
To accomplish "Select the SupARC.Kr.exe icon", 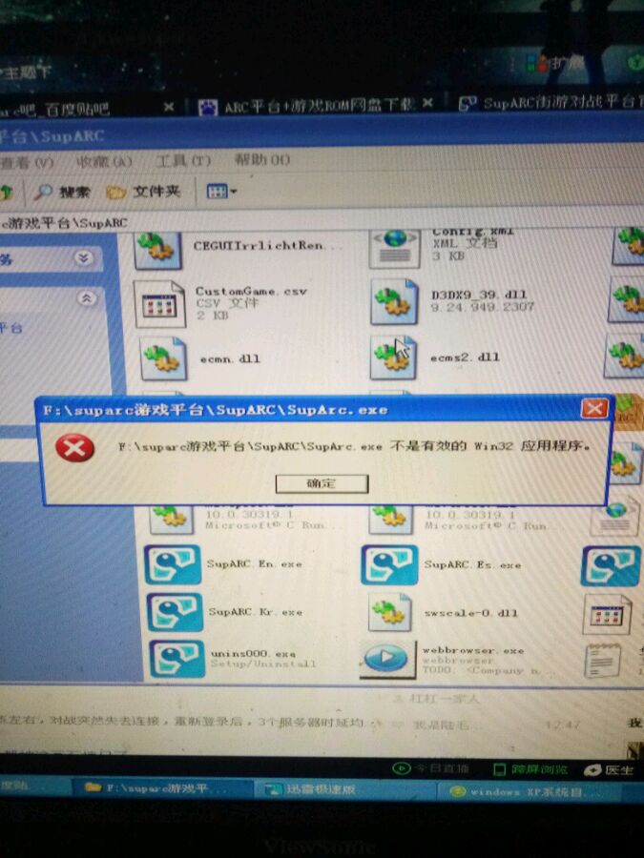I will 176,612.
